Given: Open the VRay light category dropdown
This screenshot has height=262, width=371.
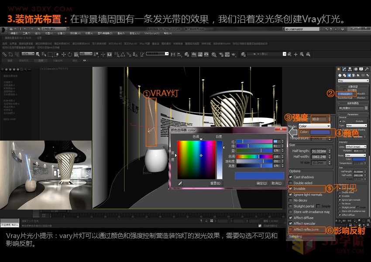Looking at the screenshot, I should point(353,81).
